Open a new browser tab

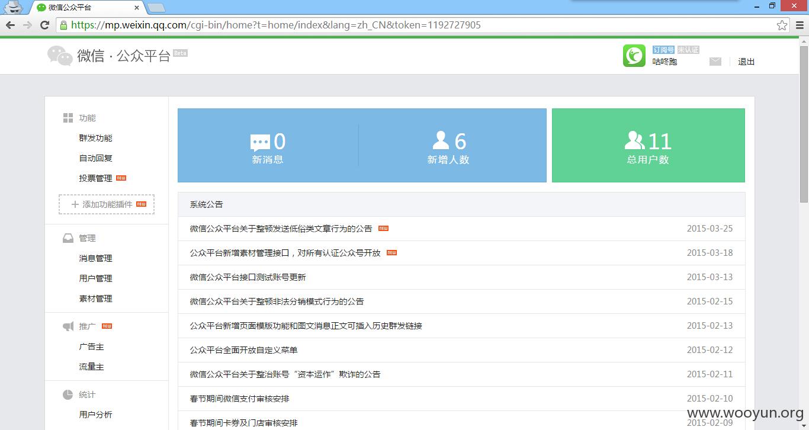pyautogui.click(x=156, y=8)
